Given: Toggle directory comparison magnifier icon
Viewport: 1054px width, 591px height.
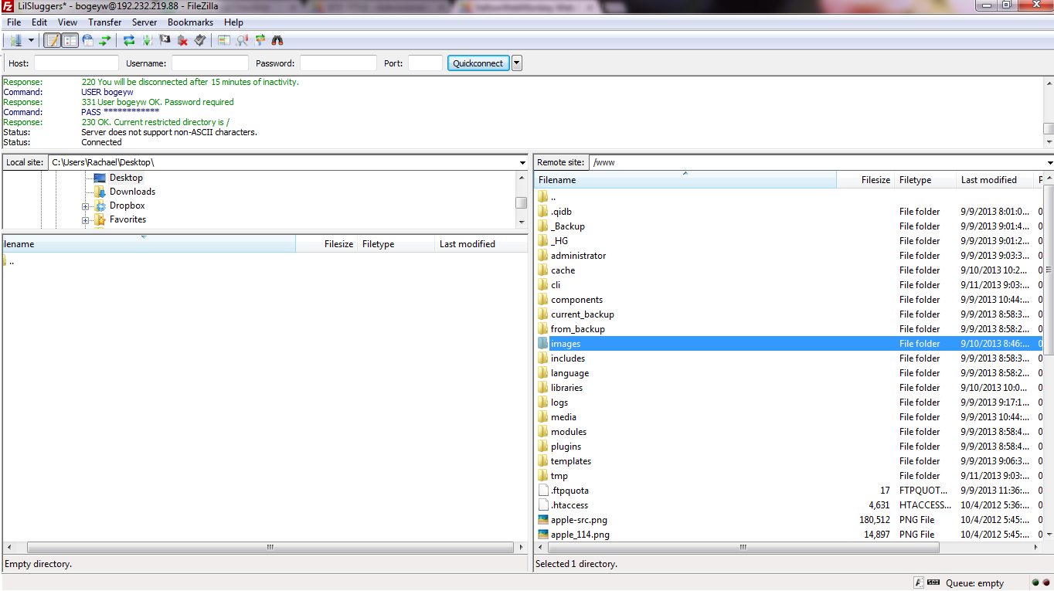Looking at the screenshot, I should (x=242, y=40).
